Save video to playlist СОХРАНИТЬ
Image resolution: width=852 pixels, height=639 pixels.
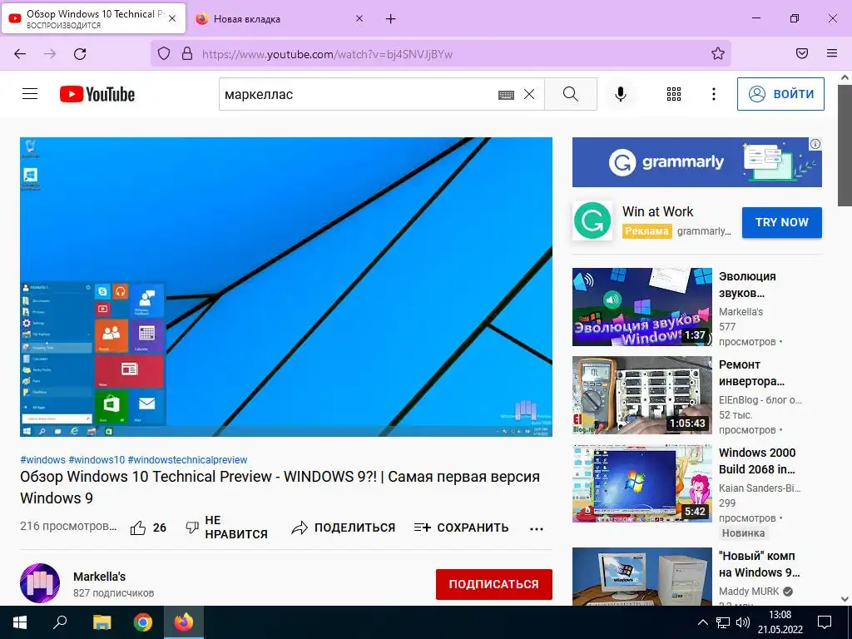(x=461, y=528)
